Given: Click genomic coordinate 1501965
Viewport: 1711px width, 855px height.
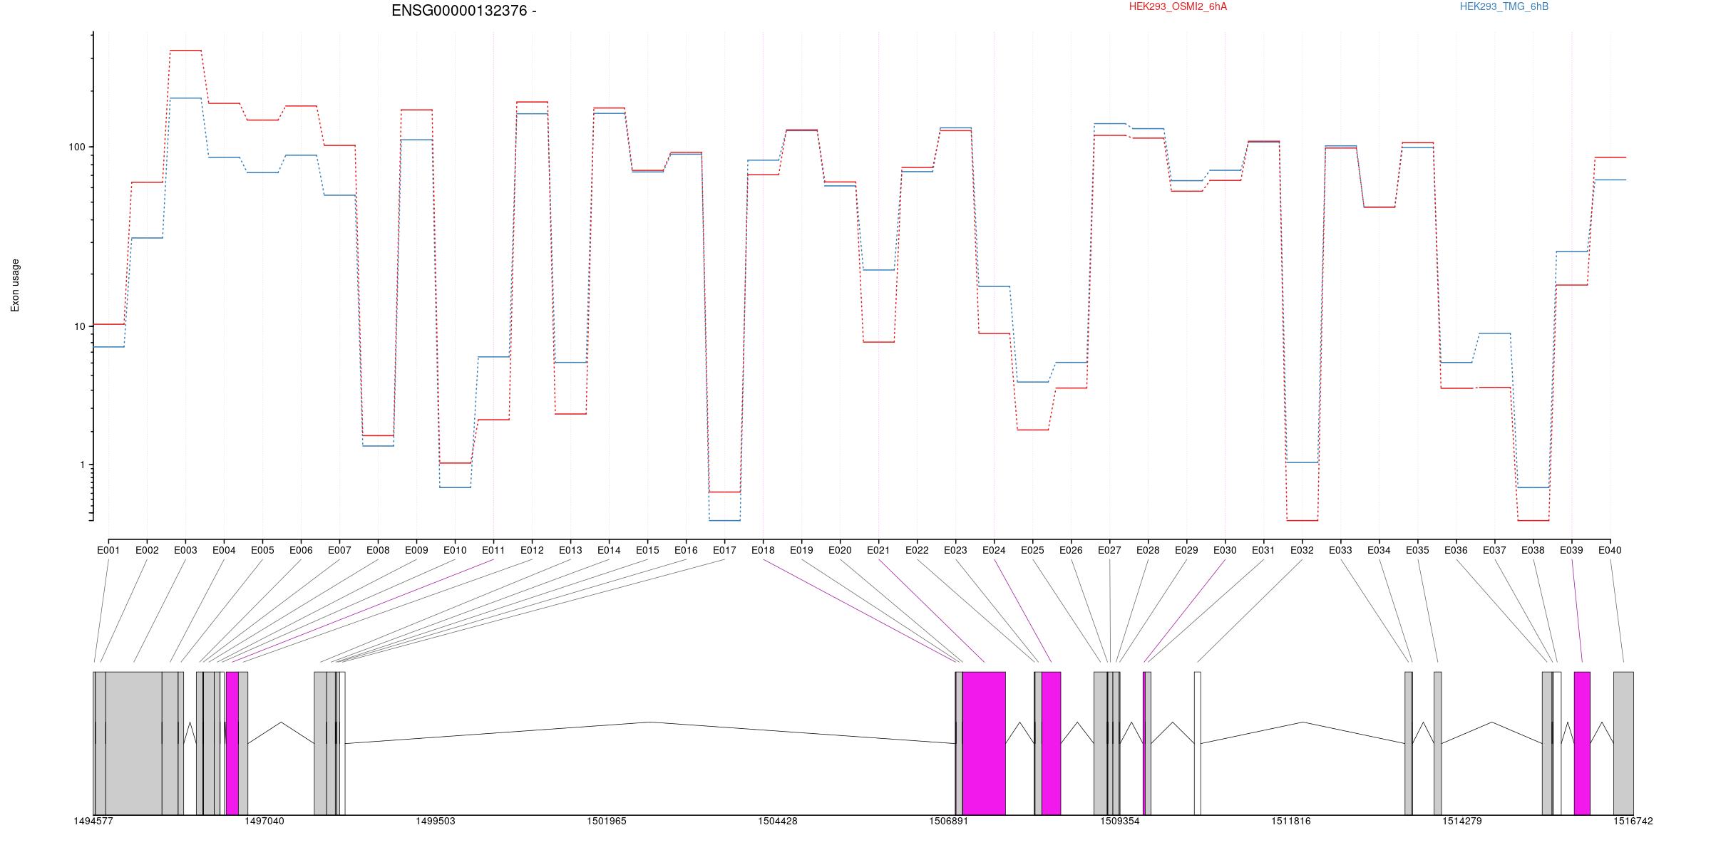Looking at the screenshot, I should click(x=607, y=821).
